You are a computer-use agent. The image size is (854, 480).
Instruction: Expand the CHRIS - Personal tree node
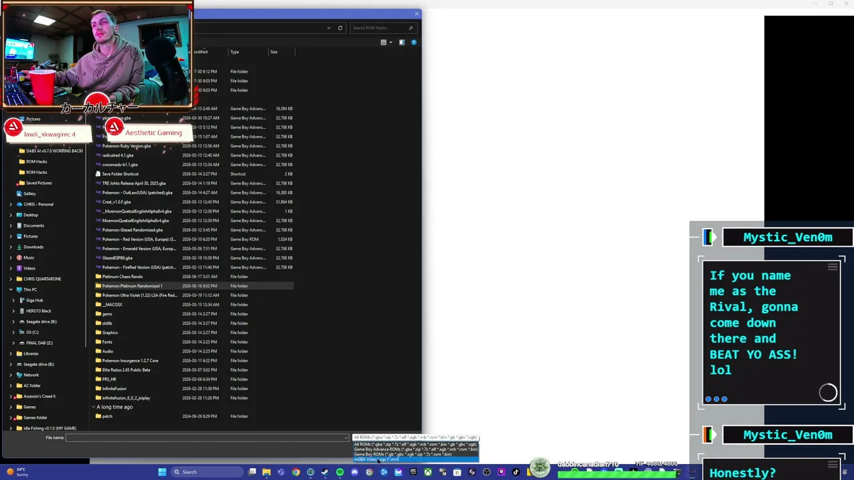[11, 204]
